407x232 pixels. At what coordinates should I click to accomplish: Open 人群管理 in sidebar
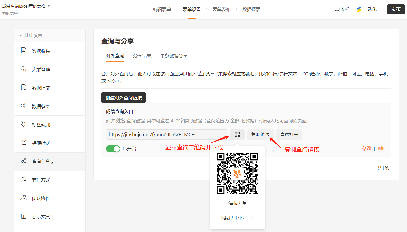coord(50,69)
